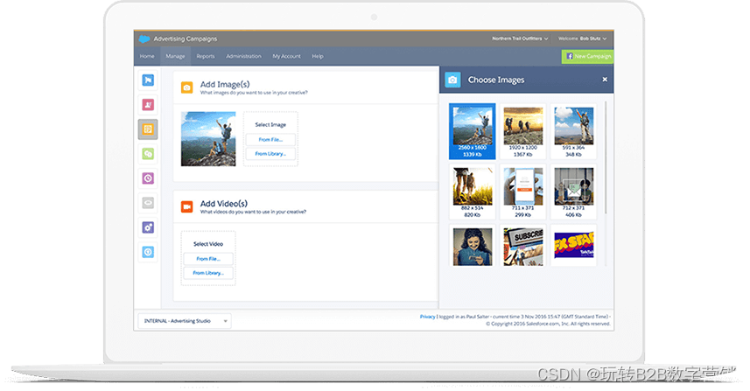750x391 pixels.
Task: Open the purple clock schedule sidebar icon
Action: pos(148,178)
